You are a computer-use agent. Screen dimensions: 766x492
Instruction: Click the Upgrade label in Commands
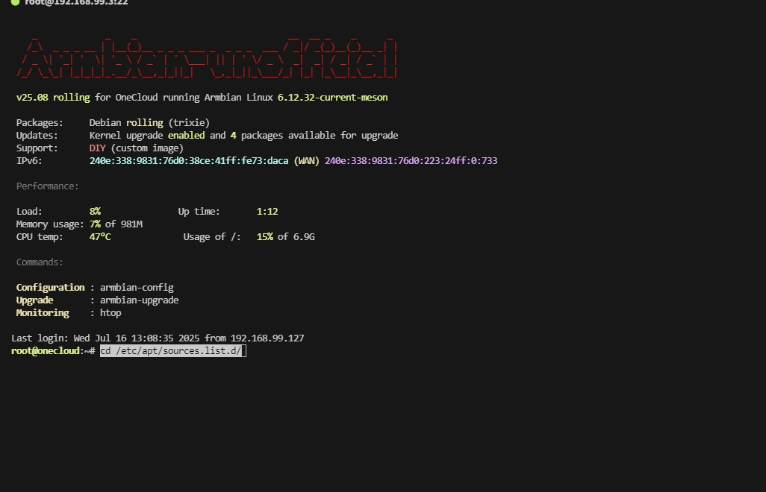point(34,300)
